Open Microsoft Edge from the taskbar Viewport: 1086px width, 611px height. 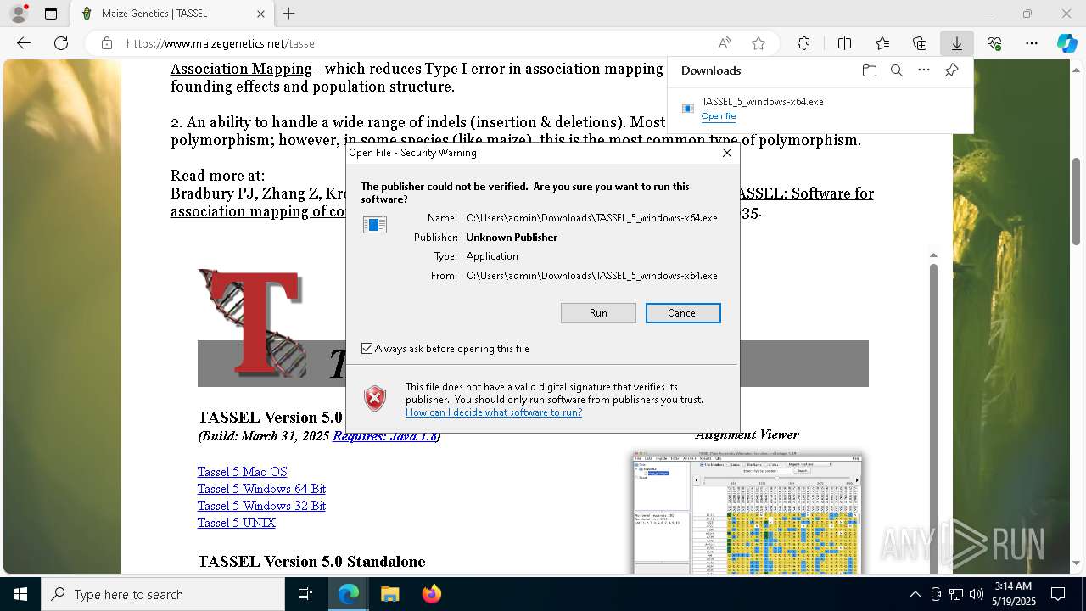click(x=349, y=594)
